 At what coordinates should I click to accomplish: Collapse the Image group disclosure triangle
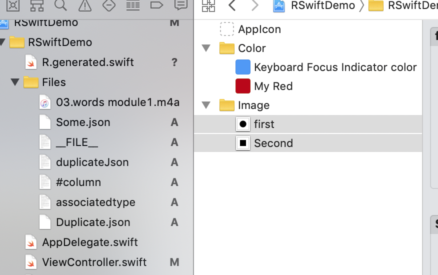coord(205,105)
